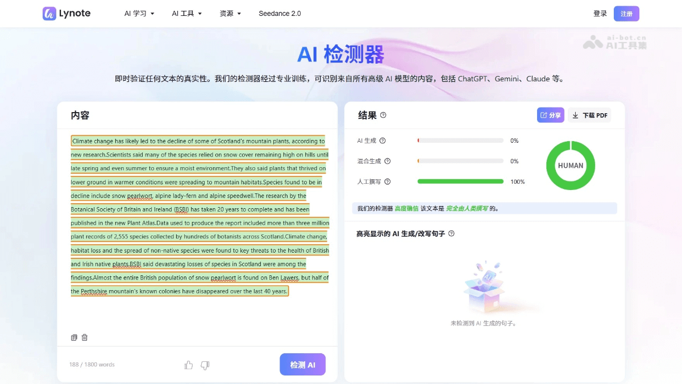Click the info icon beside AI 生成
This screenshot has height=384, width=682.
tap(382, 141)
